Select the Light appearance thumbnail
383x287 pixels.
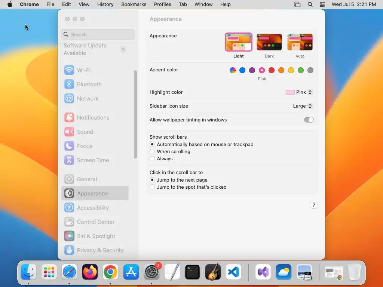238,42
